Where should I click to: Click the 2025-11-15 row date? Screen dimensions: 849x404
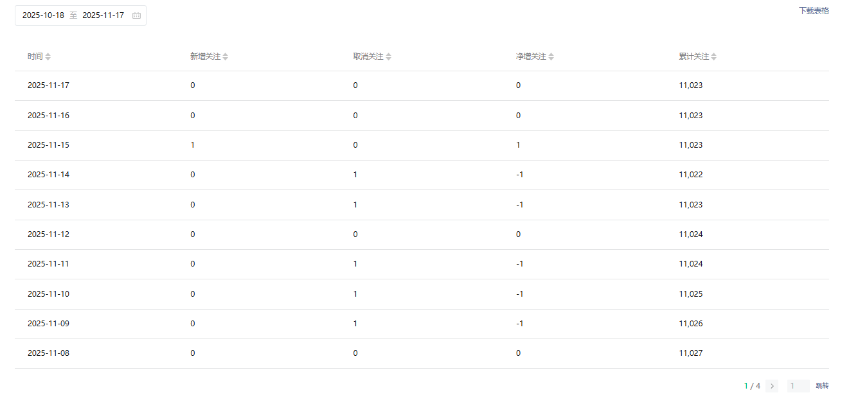(x=48, y=145)
